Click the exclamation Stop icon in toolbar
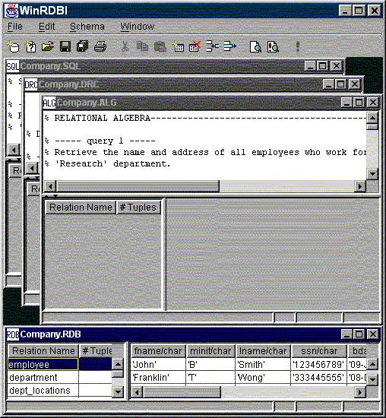This screenshot has height=418, width=386. [x=298, y=46]
